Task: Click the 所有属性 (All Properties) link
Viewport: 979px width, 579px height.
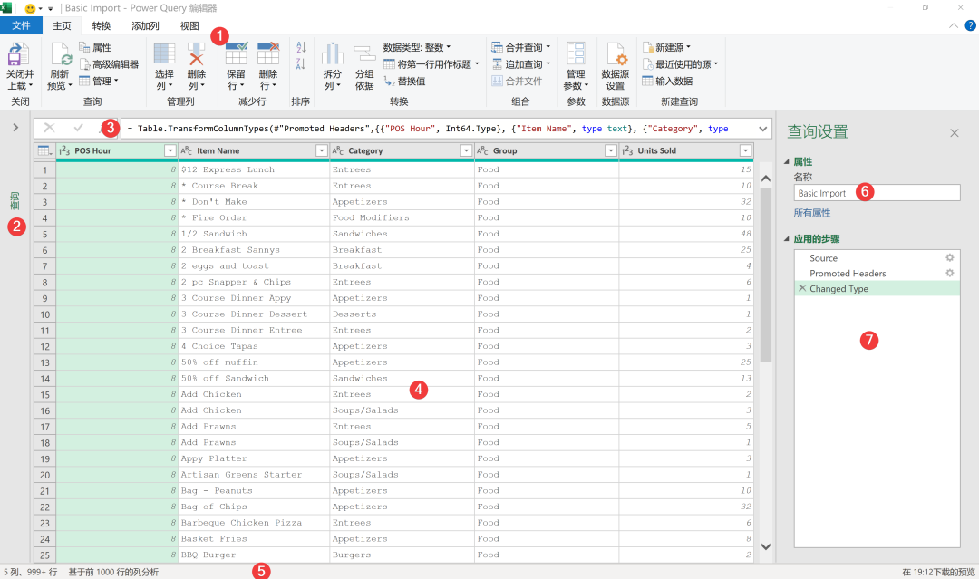Action: [x=812, y=212]
